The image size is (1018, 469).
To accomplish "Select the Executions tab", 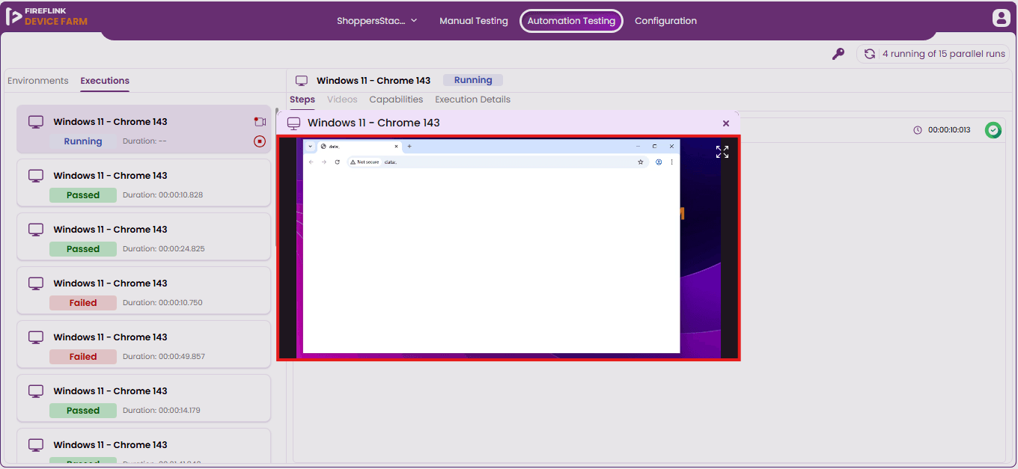I will click(x=105, y=81).
